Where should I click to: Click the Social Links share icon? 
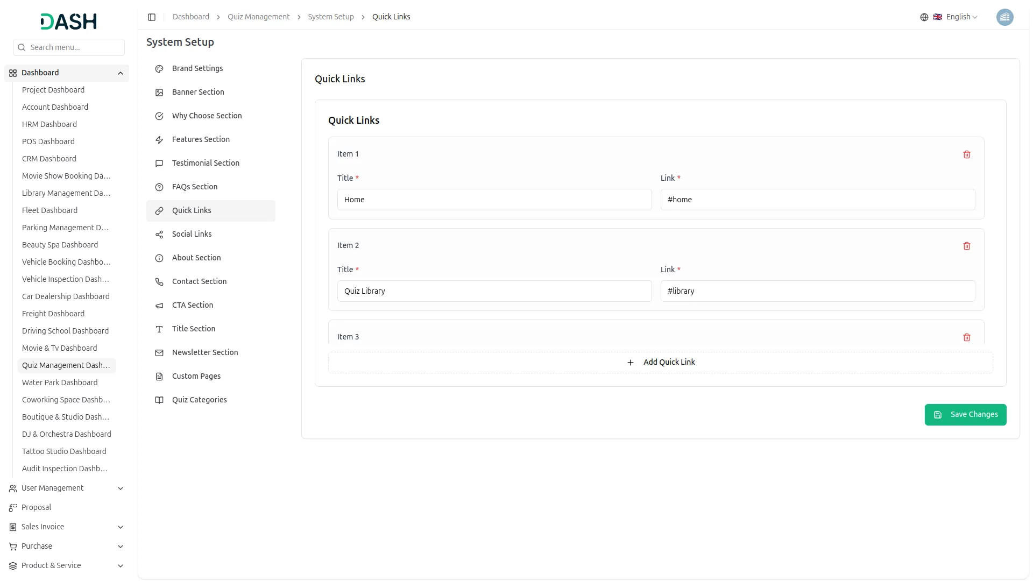pos(159,235)
